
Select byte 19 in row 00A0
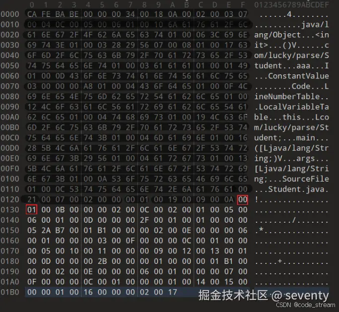point(200,117)
